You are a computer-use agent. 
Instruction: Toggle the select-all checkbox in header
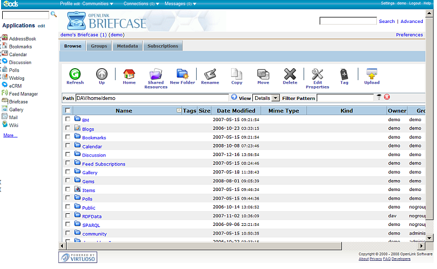(x=68, y=111)
